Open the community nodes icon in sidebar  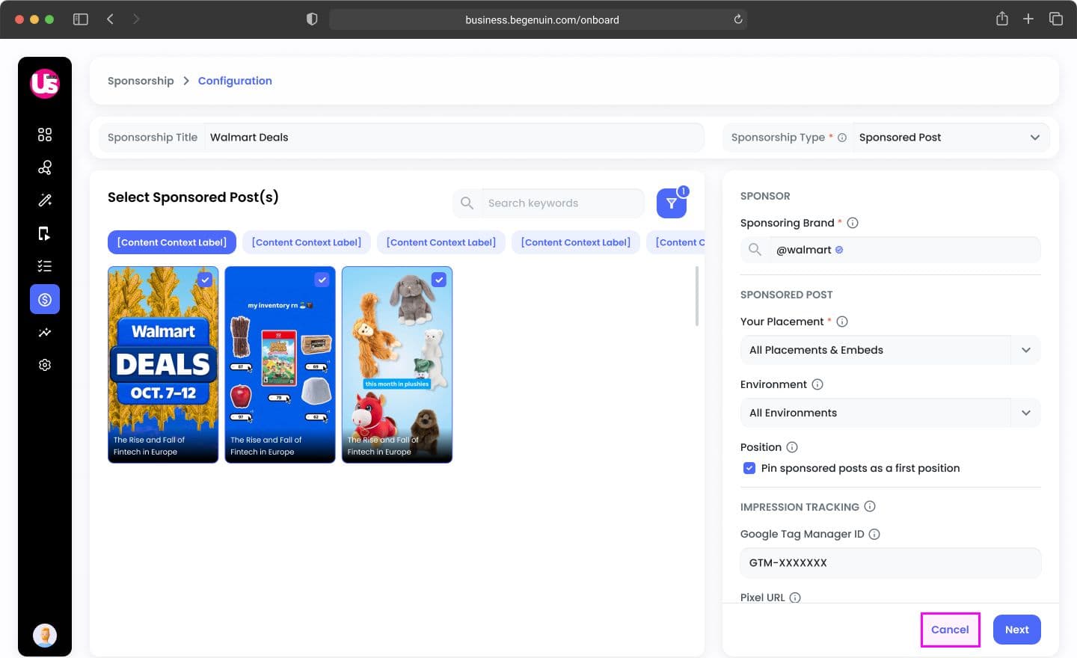pos(45,167)
